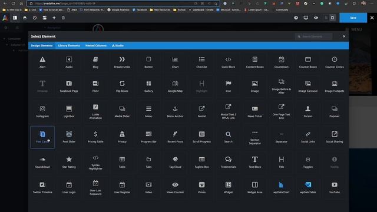Viewport: 377px width, 212px height.
Task: Select the Recent Posts element
Action: (x=175, y=137)
